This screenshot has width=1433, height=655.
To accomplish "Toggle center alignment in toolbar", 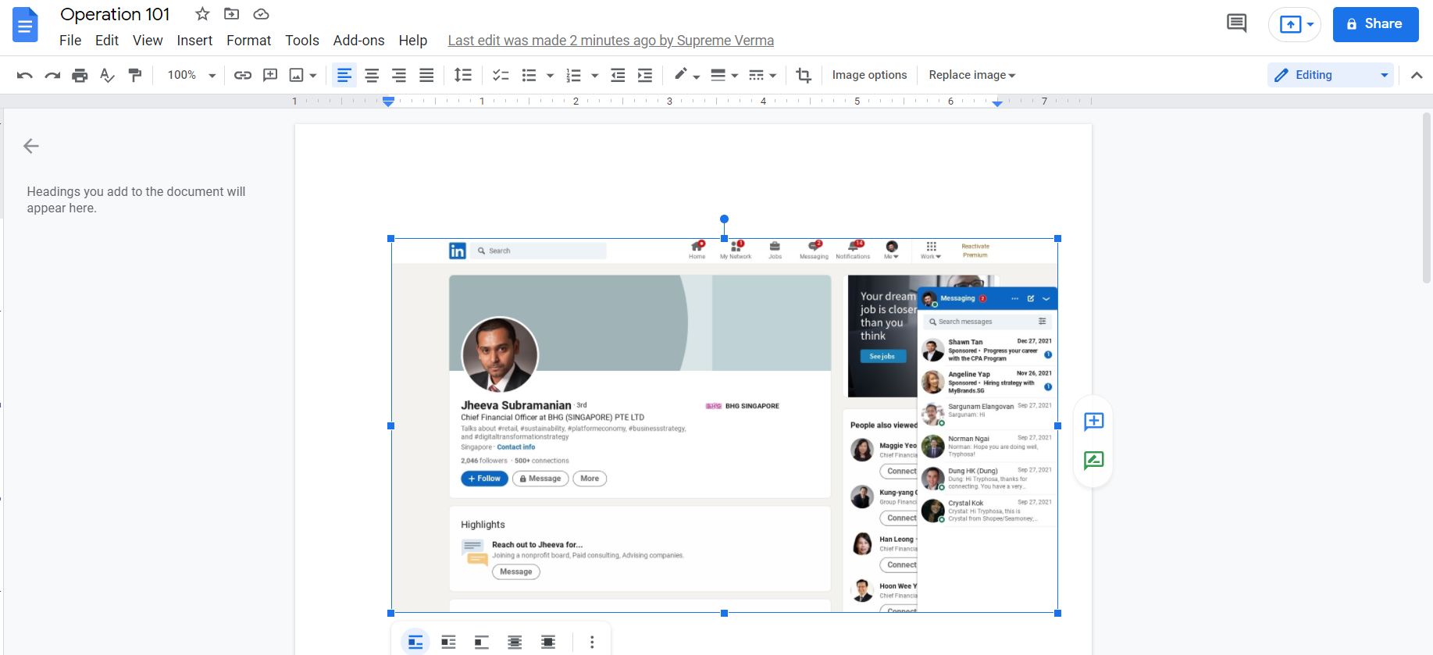I will pyautogui.click(x=372, y=75).
